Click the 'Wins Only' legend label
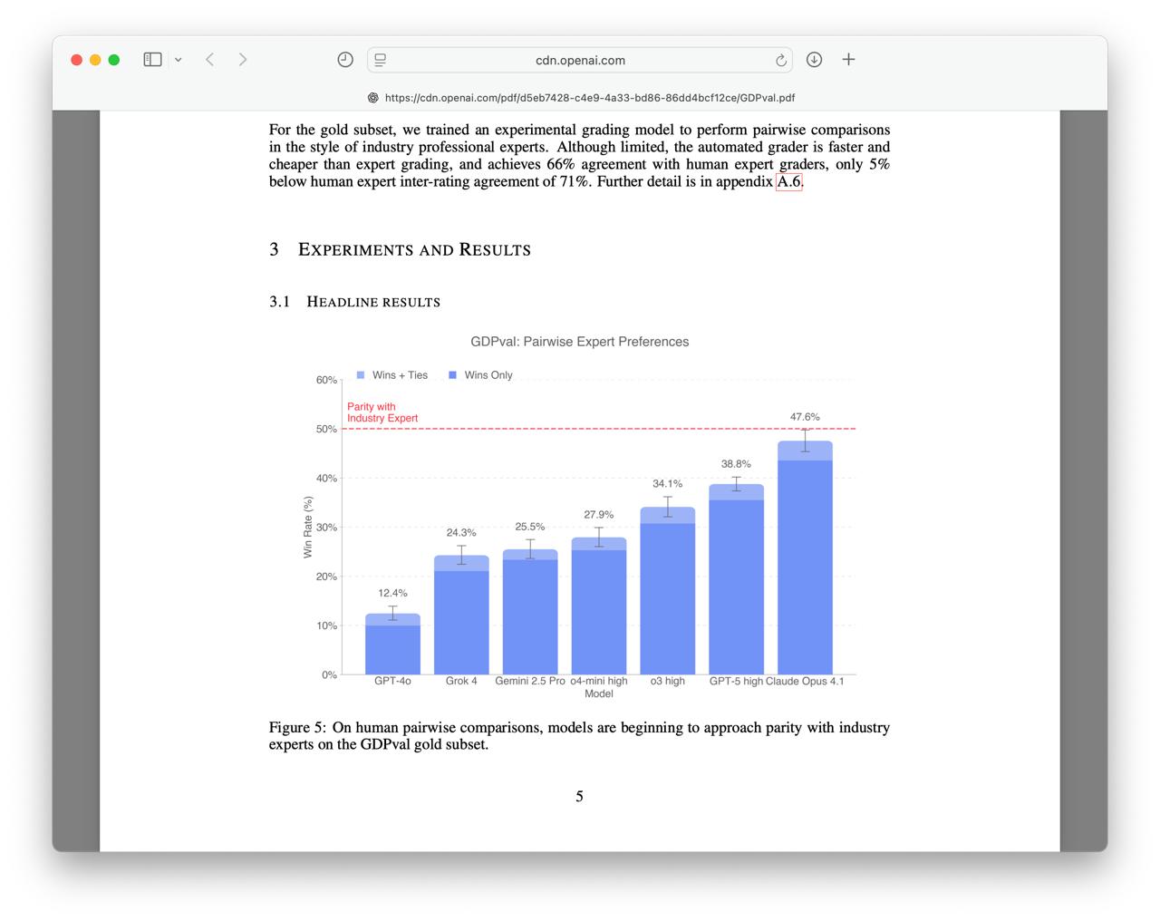 488,375
